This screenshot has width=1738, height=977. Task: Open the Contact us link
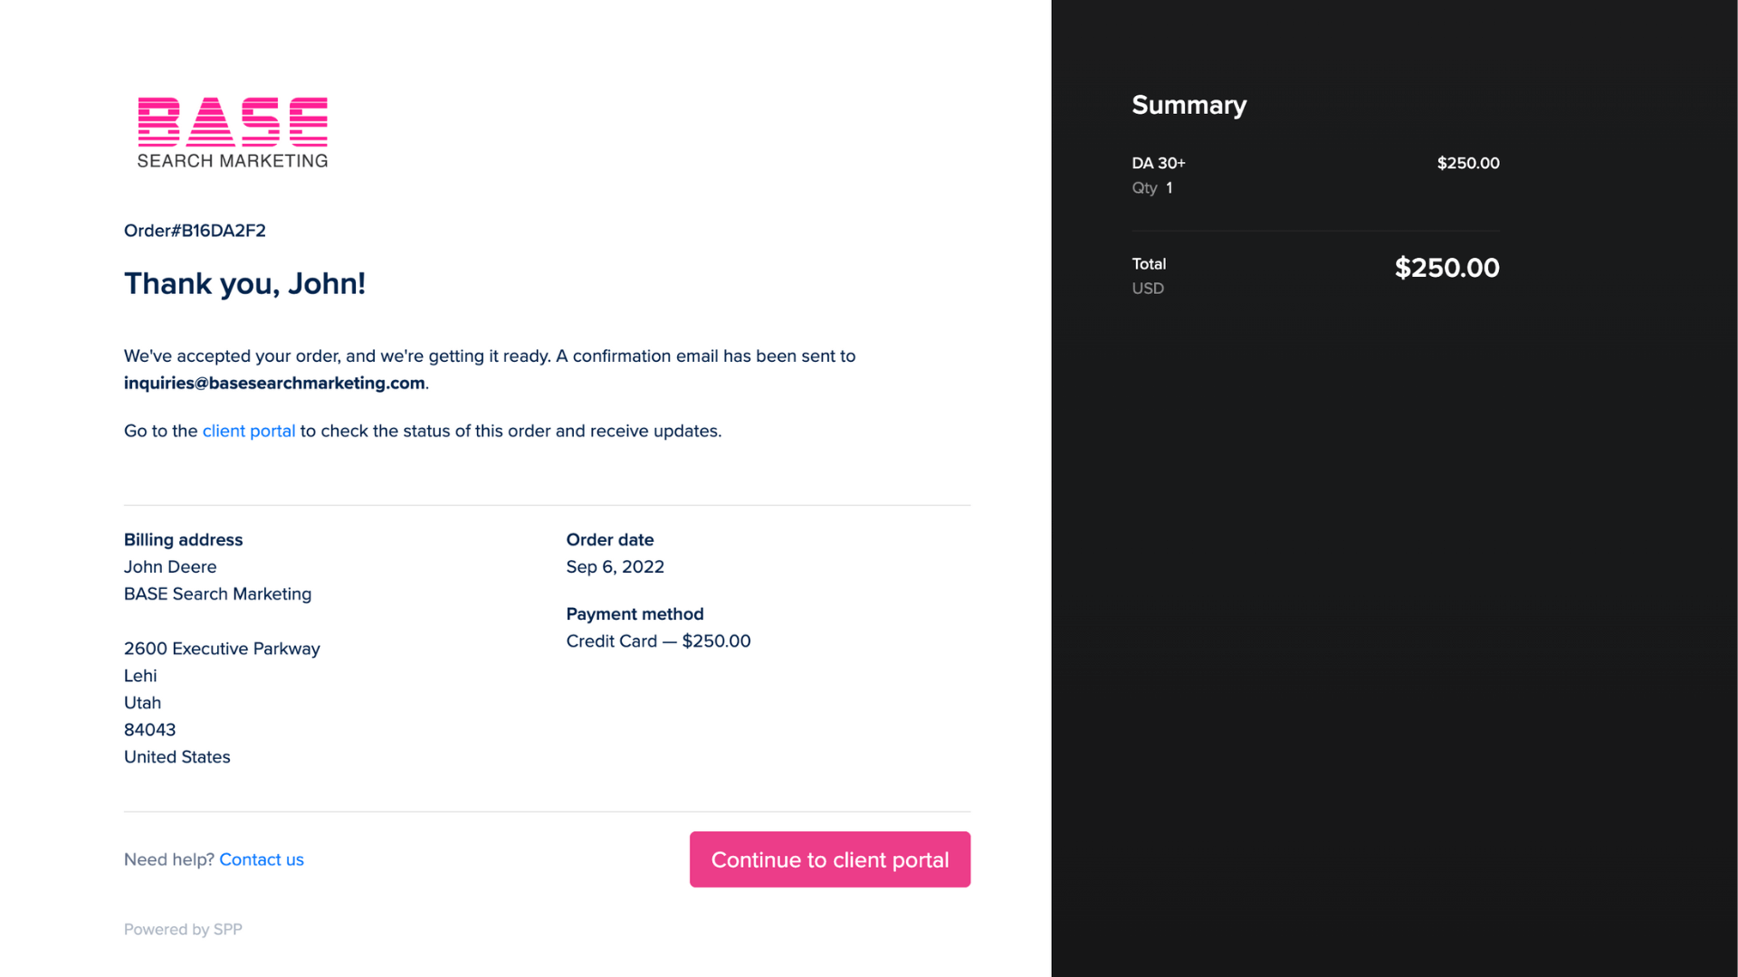point(262,859)
